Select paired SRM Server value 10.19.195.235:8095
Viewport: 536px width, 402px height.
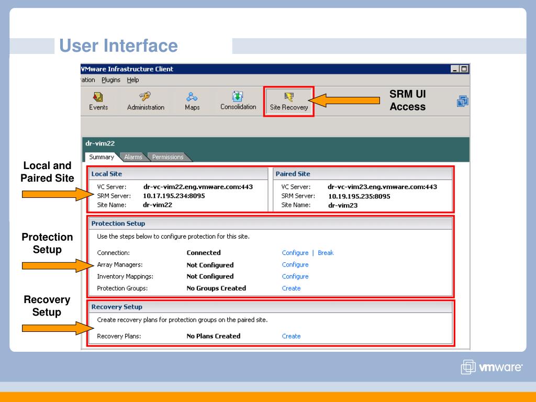pyautogui.click(x=359, y=196)
